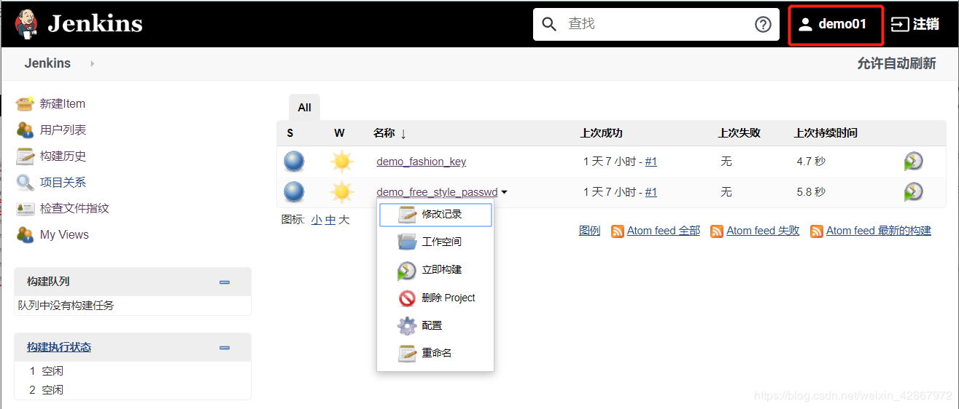Click the 新建Item icon in sidebar
The image size is (959, 409).
[26, 103]
